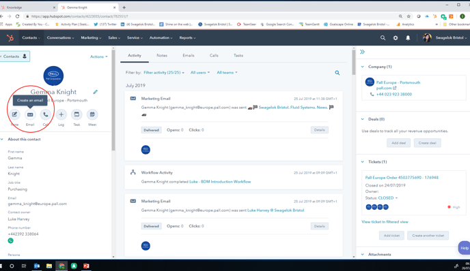
Task: Click the Log activity plus icon
Action: tap(61, 114)
